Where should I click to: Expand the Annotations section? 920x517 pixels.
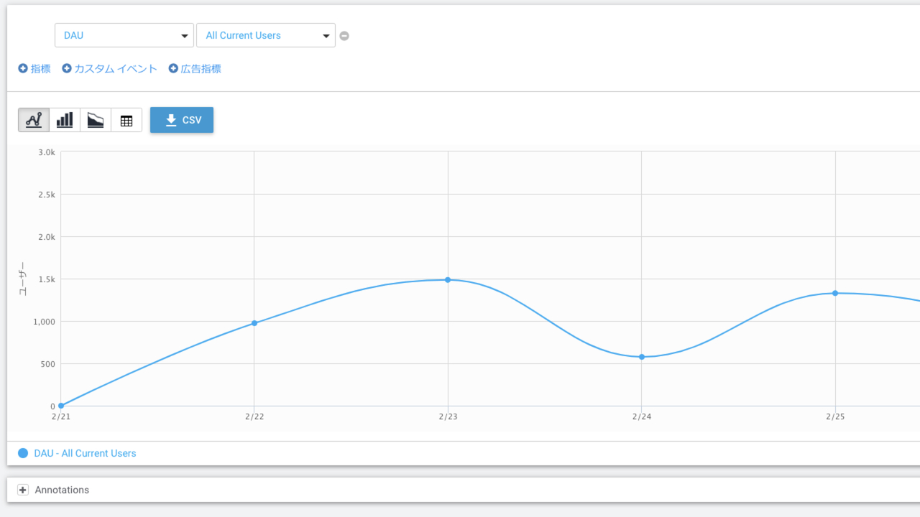click(x=22, y=490)
